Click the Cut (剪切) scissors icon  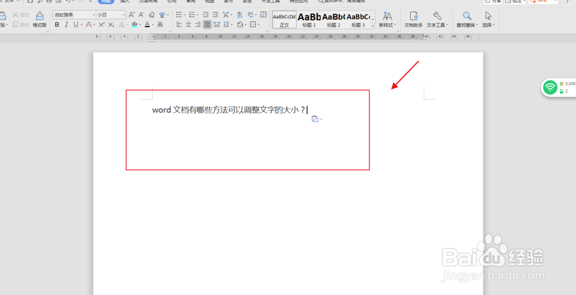[x=16, y=15]
